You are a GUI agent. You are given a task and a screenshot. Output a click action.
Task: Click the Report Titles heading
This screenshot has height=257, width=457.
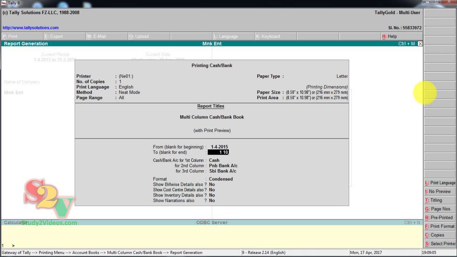click(211, 106)
